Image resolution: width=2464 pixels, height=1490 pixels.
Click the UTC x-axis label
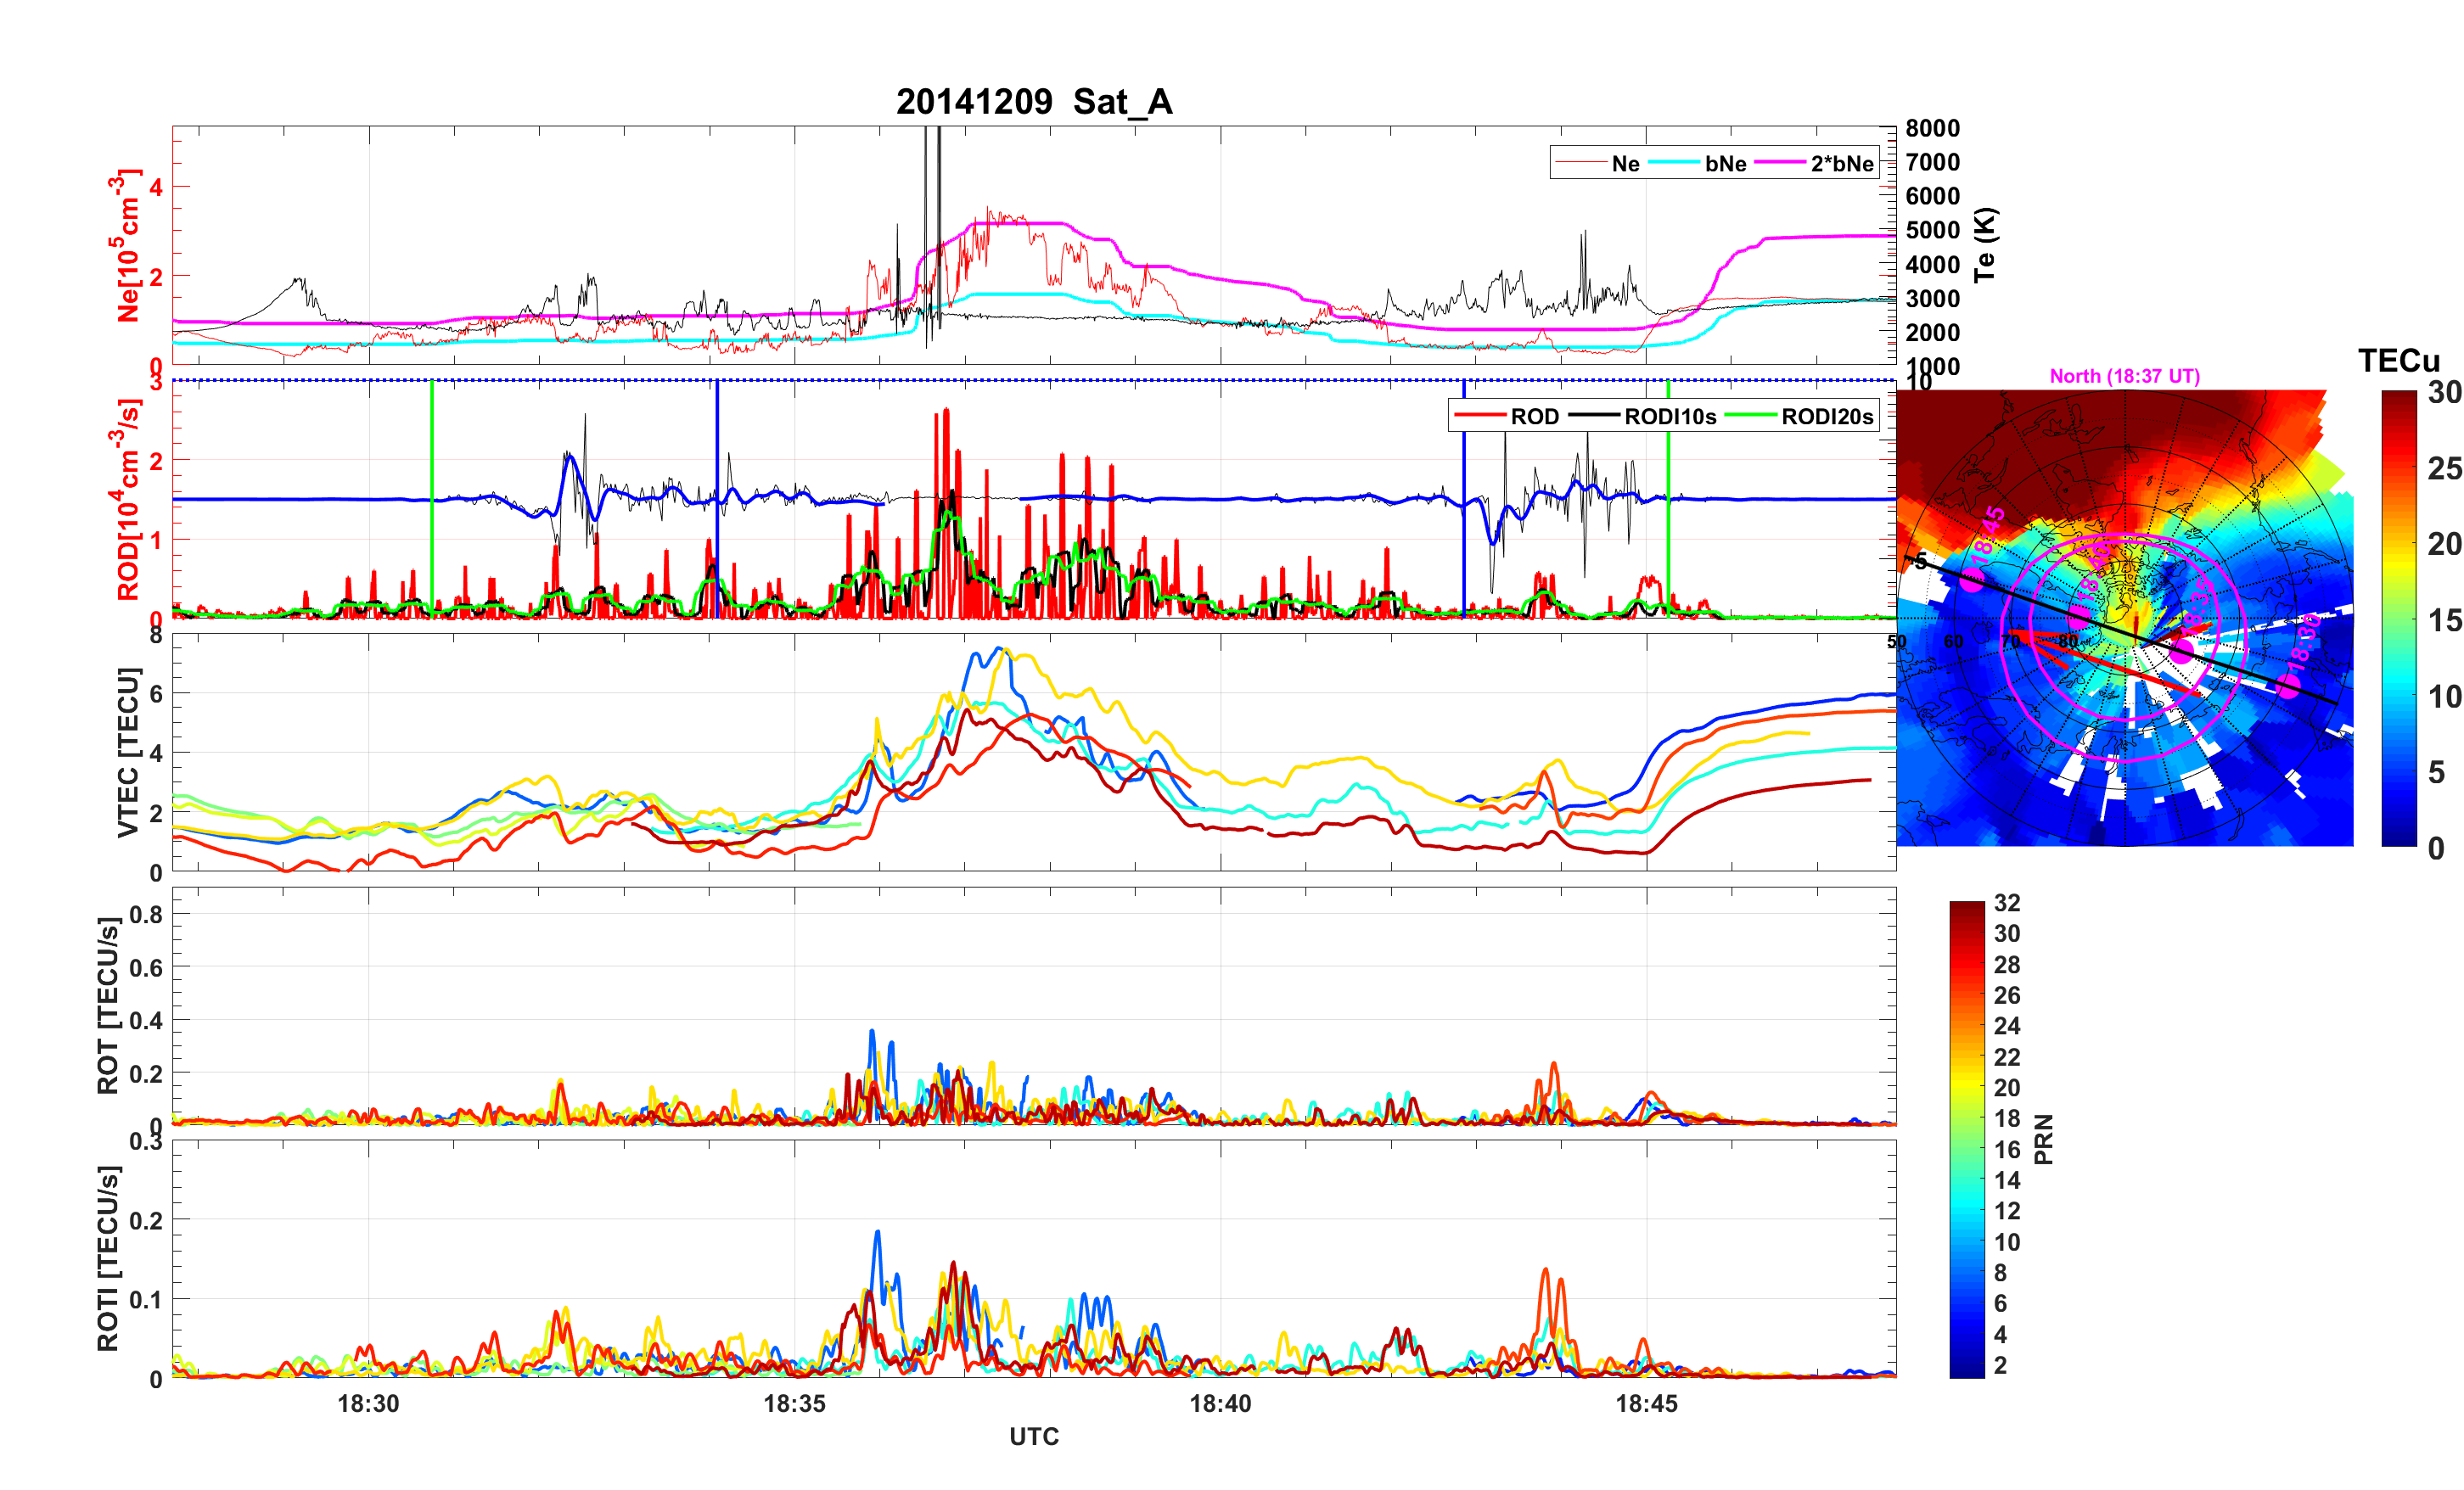[x=1033, y=1436]
